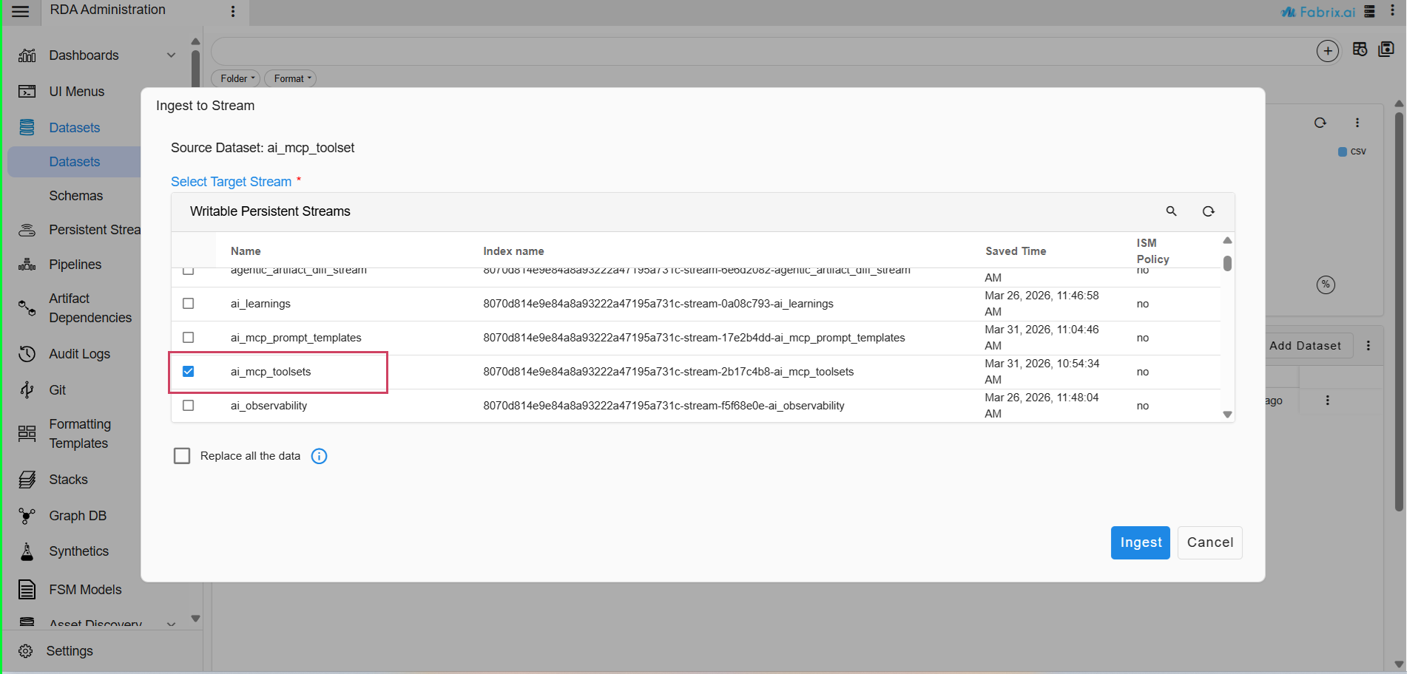Click the Graph DB sidebar icon

(x=27, y=516)
